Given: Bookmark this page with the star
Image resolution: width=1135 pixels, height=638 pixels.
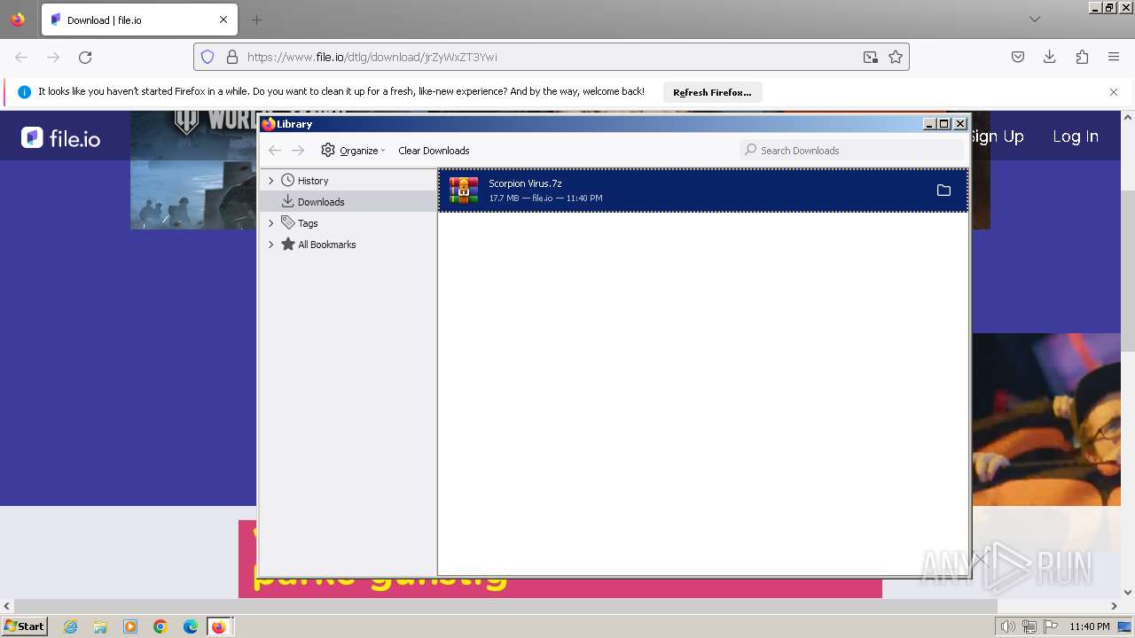Looking at the screenshot, I should click(x=896, y=57).
